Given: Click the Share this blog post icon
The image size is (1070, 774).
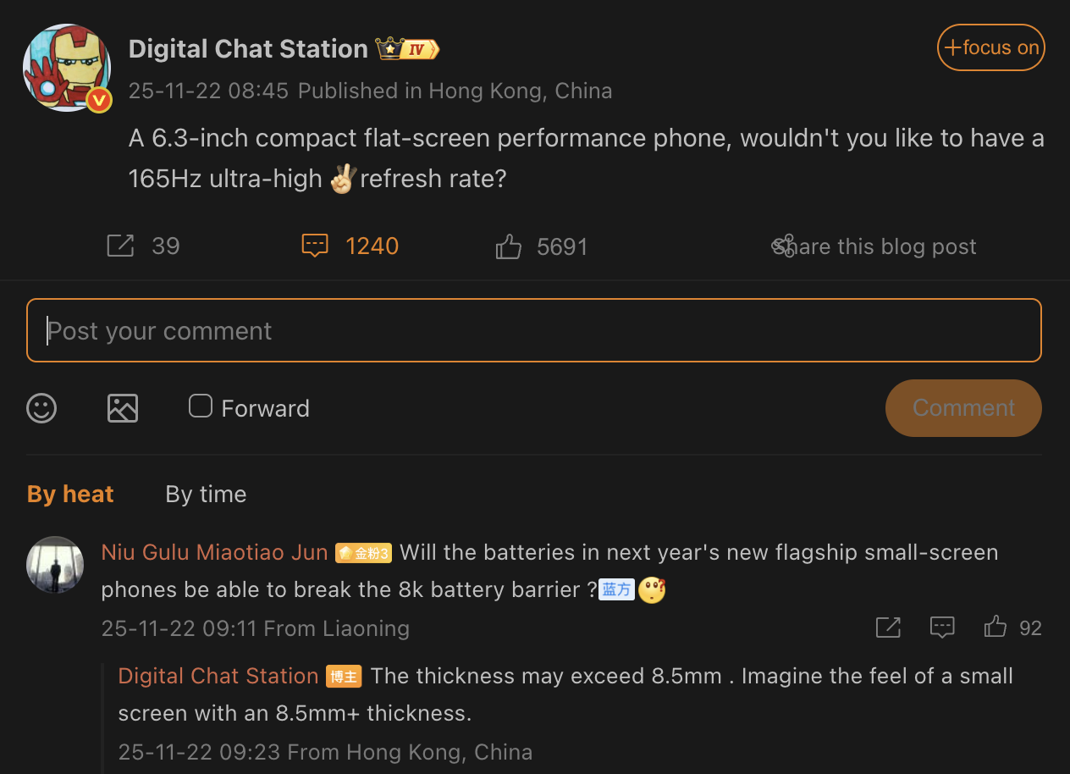Looking at the screenshot, I should click(783, 246).
